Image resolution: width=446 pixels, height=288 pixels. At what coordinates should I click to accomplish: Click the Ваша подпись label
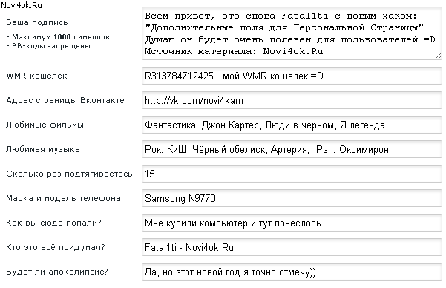pyautogui.click(x=39, y=22)
